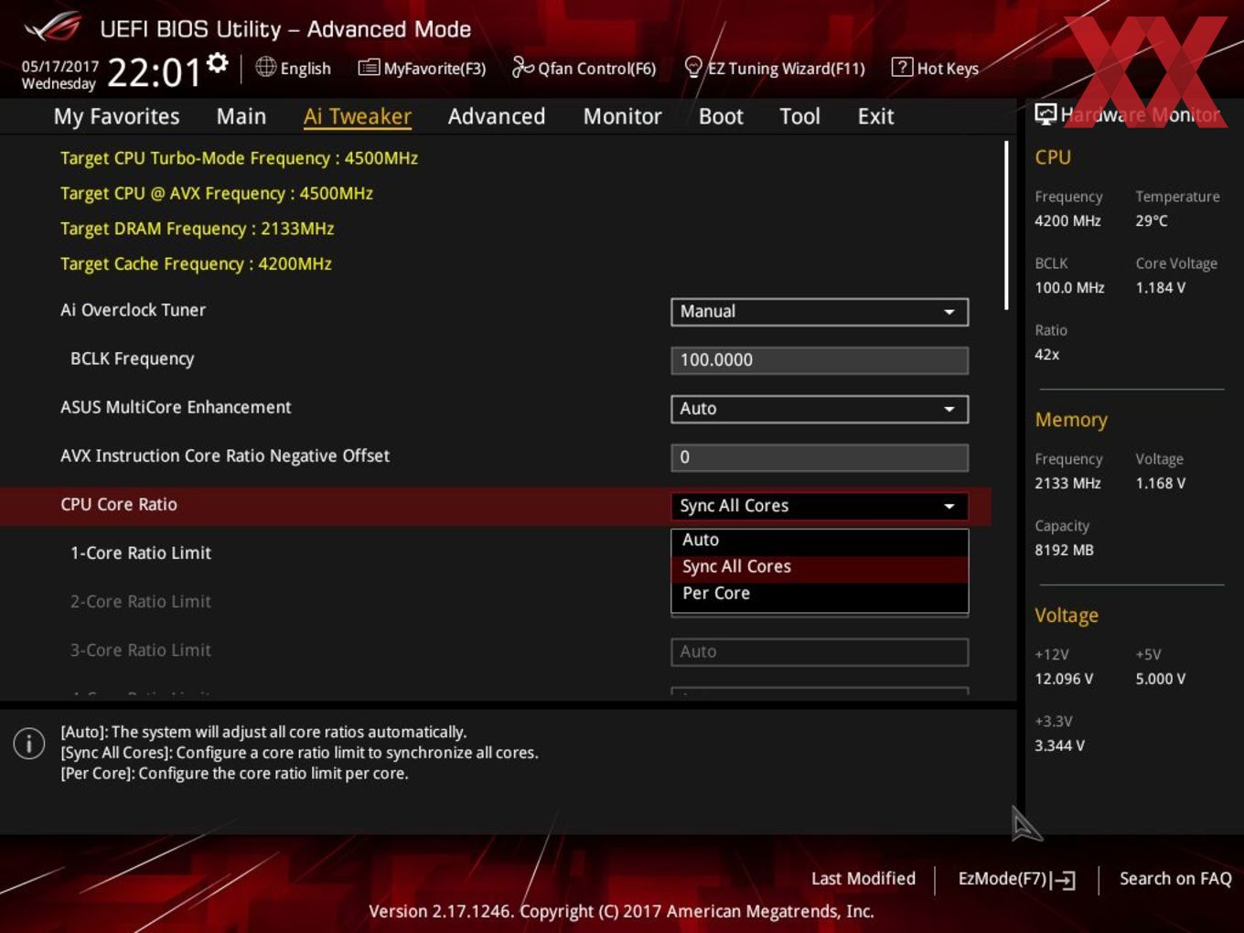
Task: Click the Memory Capacity 8192 MB value
Action: [1064, 550]
